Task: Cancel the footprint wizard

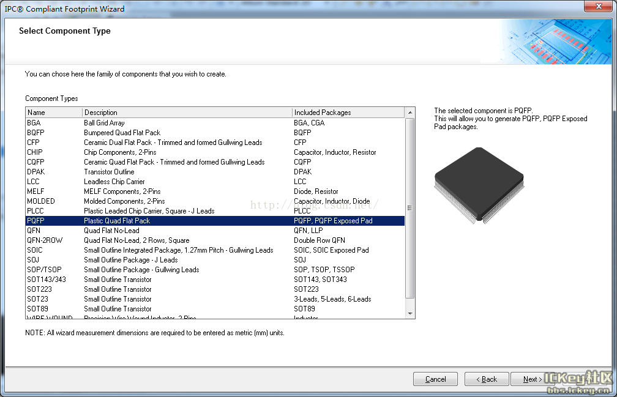Action: [435, 379]
